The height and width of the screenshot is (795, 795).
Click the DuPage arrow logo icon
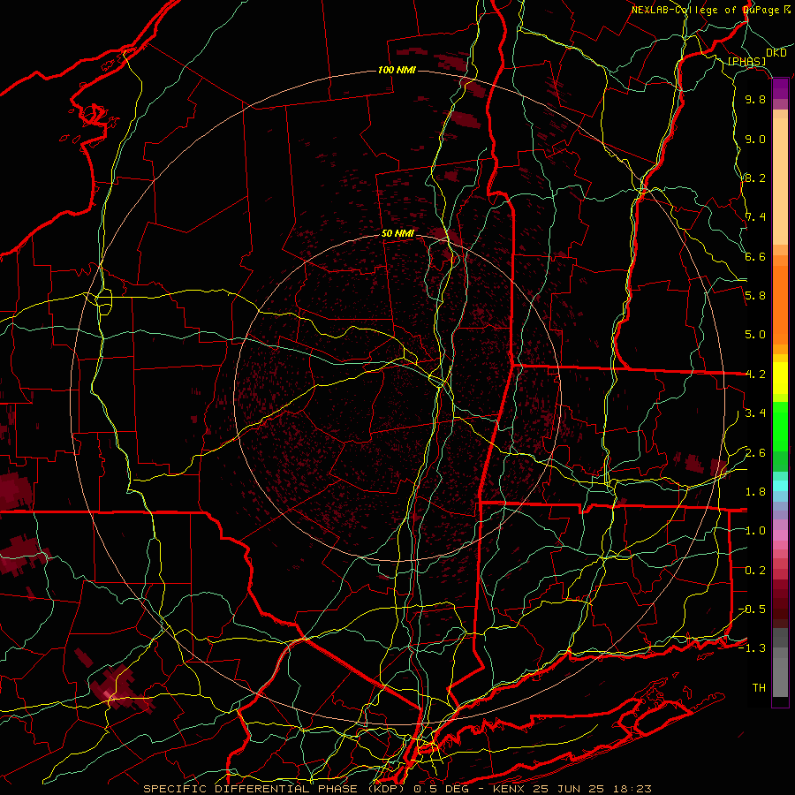(x=787, y=10)
